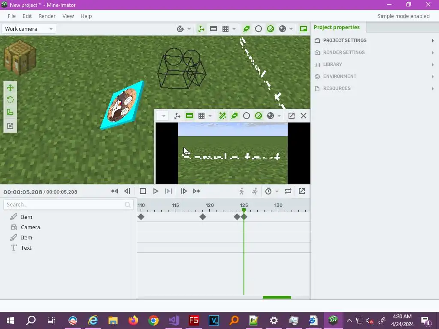439x329 pixels.
Task: Toggle the grid overlay in main viewport toolbar
Action: (x=226, y=29)
